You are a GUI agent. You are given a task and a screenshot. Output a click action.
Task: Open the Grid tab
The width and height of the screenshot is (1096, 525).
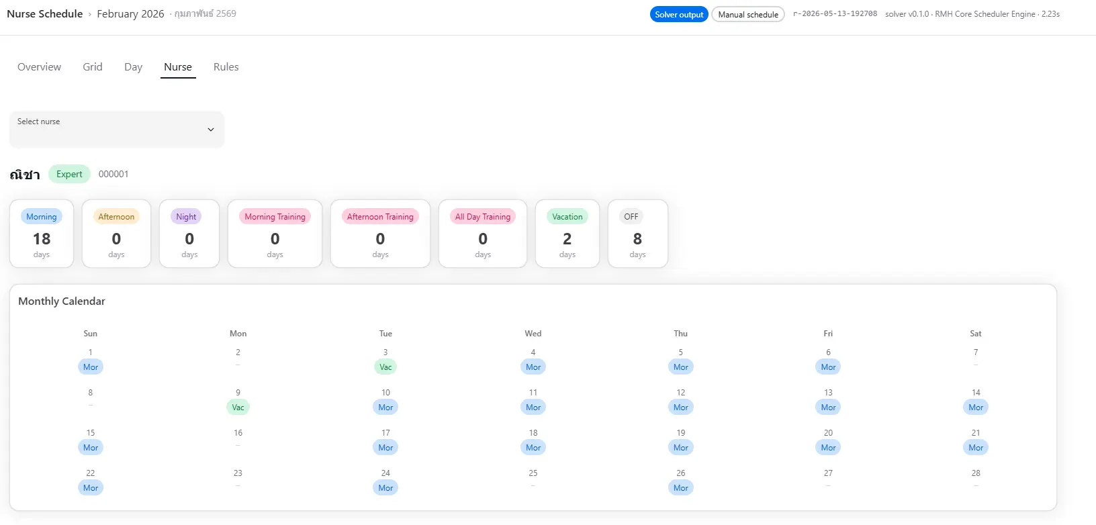[x=93, y=67]
